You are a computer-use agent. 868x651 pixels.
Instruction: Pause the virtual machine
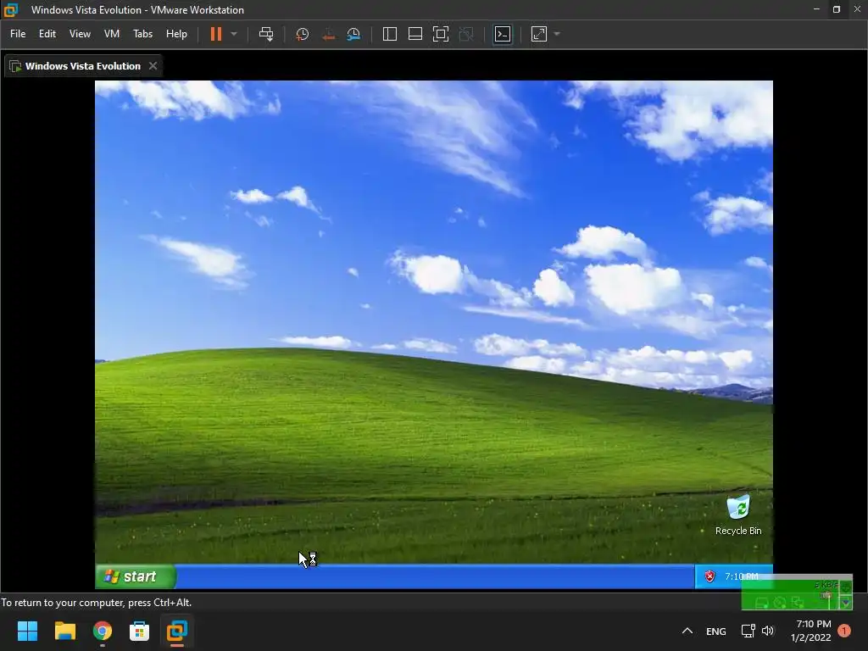pyautogui.click(x=216, y=34)
